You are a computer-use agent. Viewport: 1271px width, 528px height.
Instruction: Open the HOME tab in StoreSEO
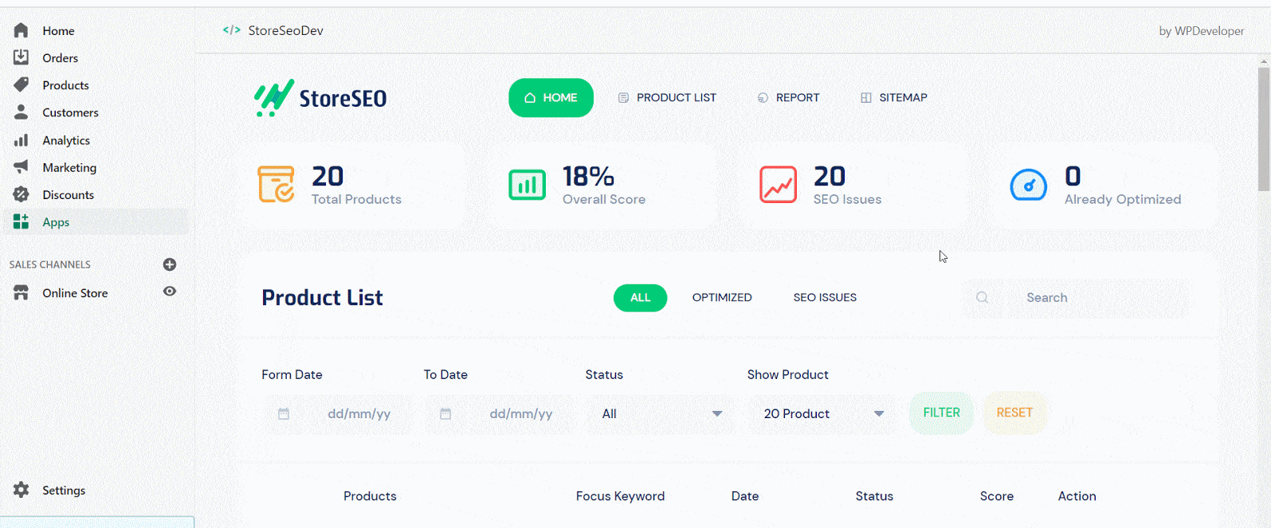point(551,97)
